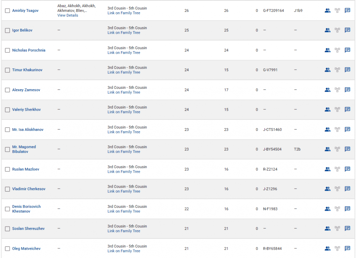Click shared matches icon for Ruslan Mazloev
Viewport: 356px width, 258px height.
pyautogui.click(x=327, y=169)
